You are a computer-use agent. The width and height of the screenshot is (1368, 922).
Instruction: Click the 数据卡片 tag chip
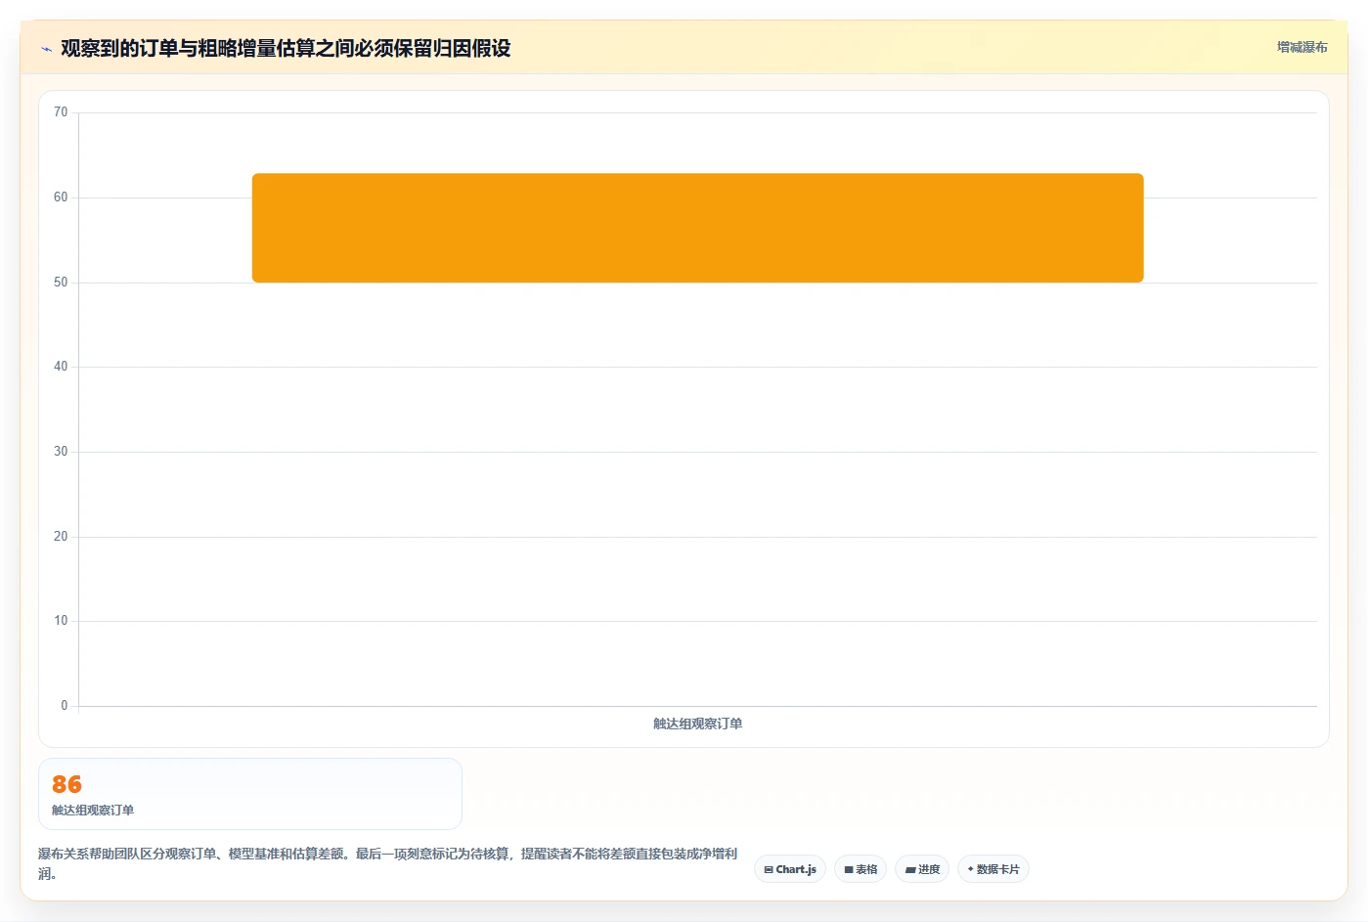click(993, 869)
